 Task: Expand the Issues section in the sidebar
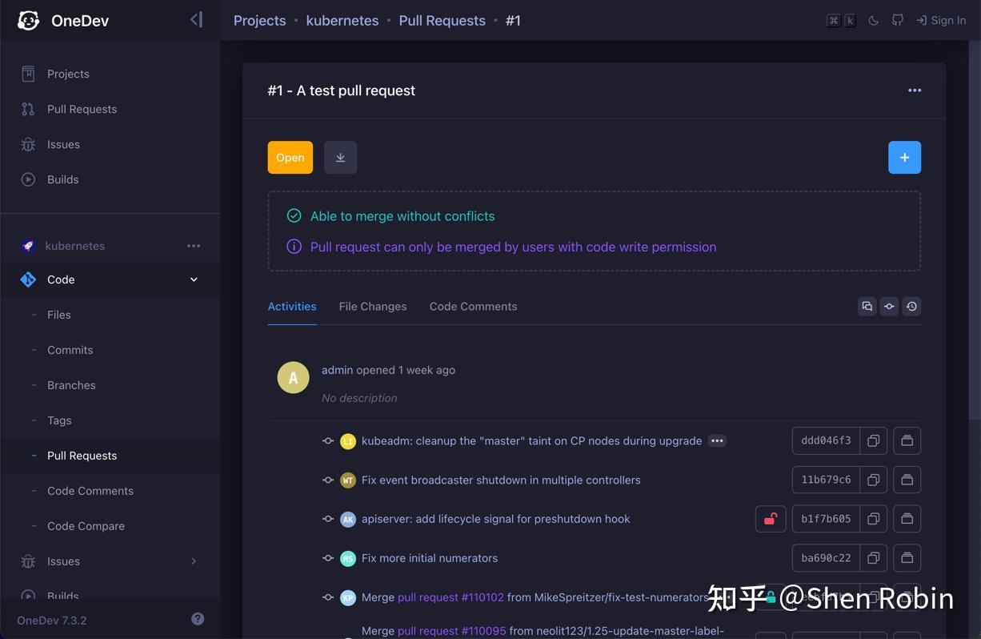193,561
